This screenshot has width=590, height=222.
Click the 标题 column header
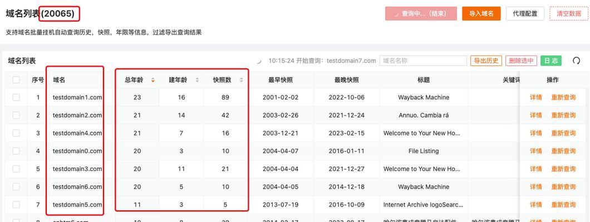pyautogui.click(x=424, y=80)
